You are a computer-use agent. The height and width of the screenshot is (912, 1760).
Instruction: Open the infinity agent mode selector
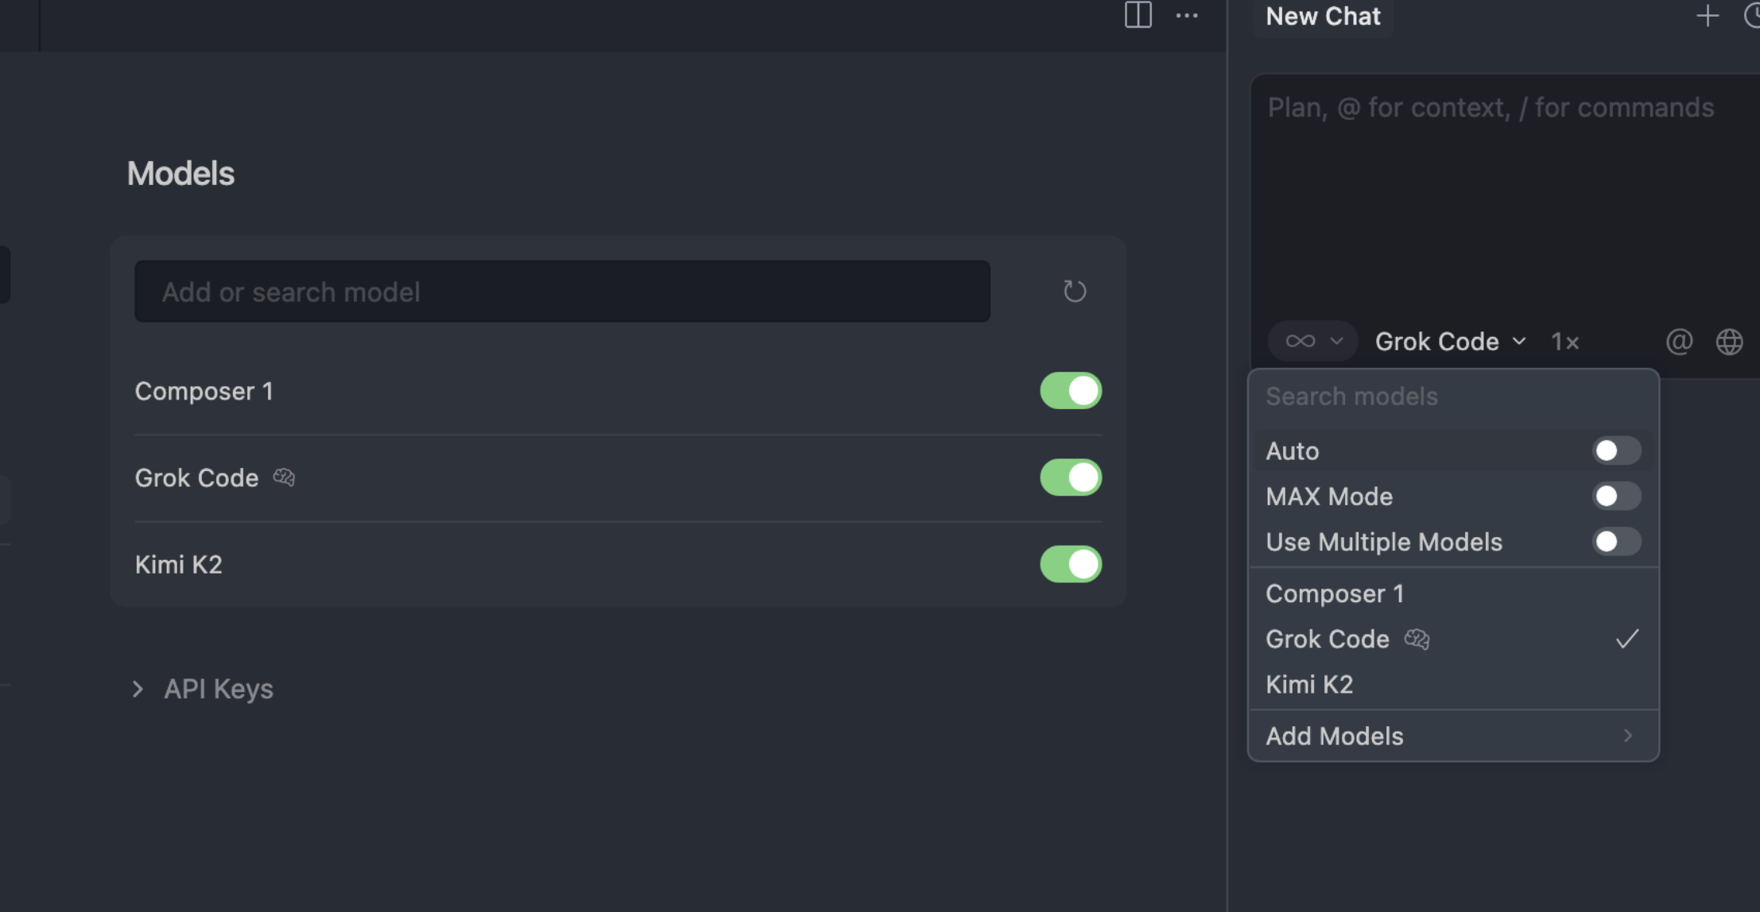[1312, 342]
